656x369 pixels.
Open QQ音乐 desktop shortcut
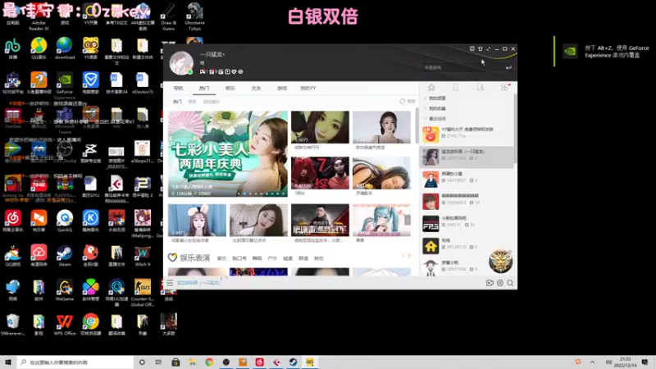pos(39,48)
